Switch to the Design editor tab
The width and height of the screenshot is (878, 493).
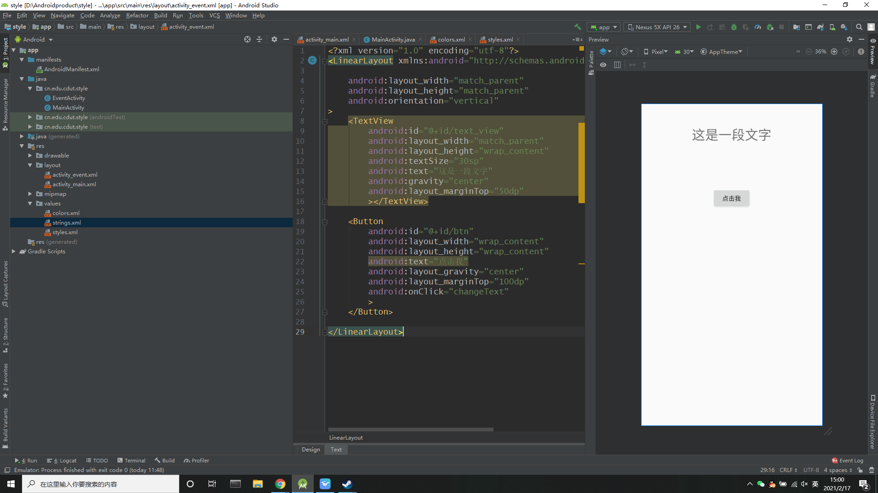tap(311, 450)
